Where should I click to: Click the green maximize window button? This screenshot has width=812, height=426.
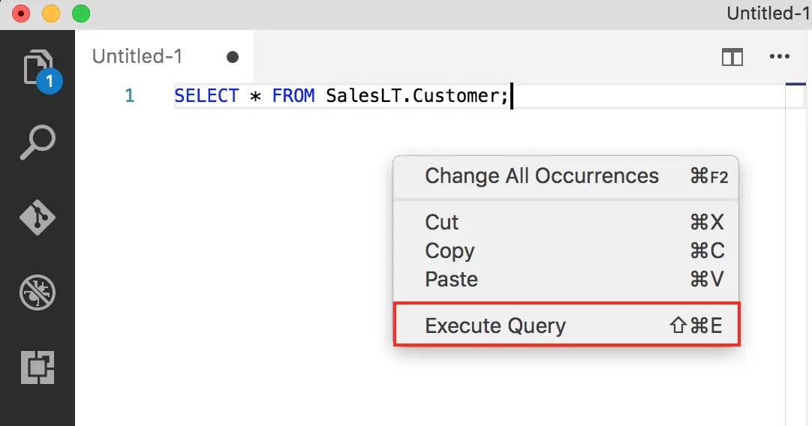[x=81, y=13]
